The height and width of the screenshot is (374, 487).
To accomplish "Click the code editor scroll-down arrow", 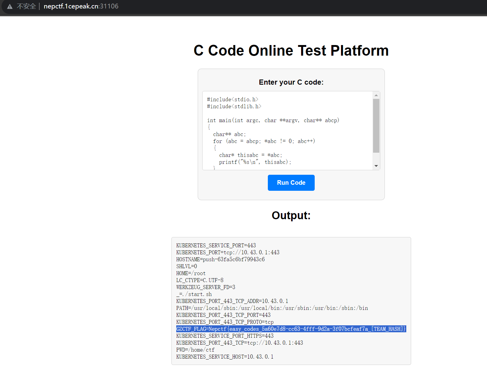I will coord(376,166).
